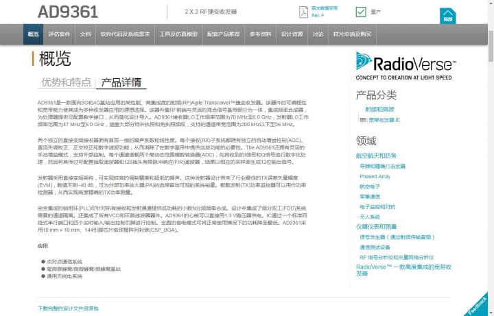Open the 无人系统 link

(370, 217)
